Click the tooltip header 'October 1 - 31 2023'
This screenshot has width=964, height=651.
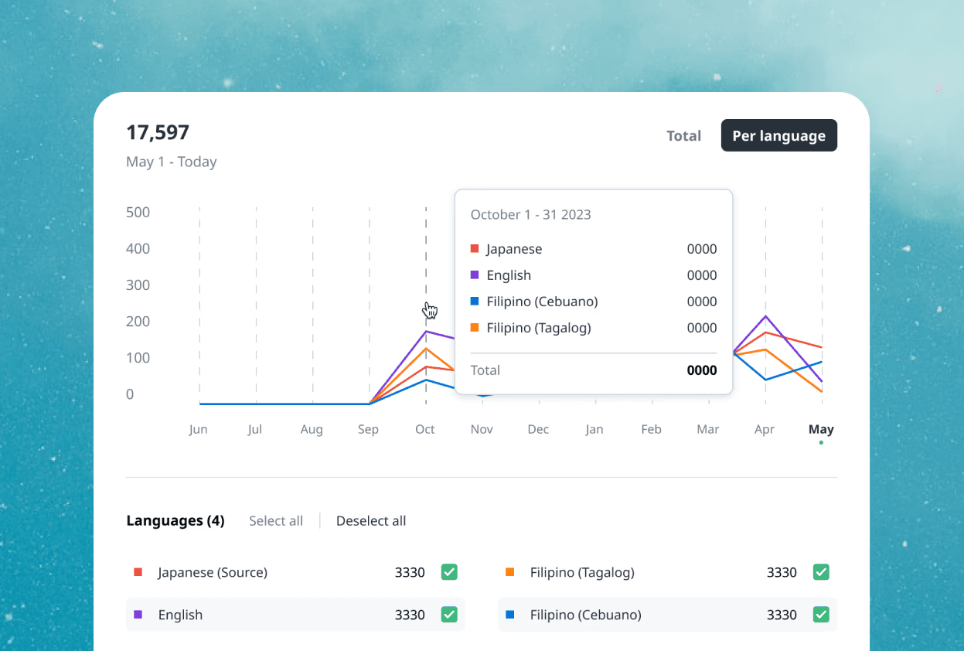tap(531, 215)
